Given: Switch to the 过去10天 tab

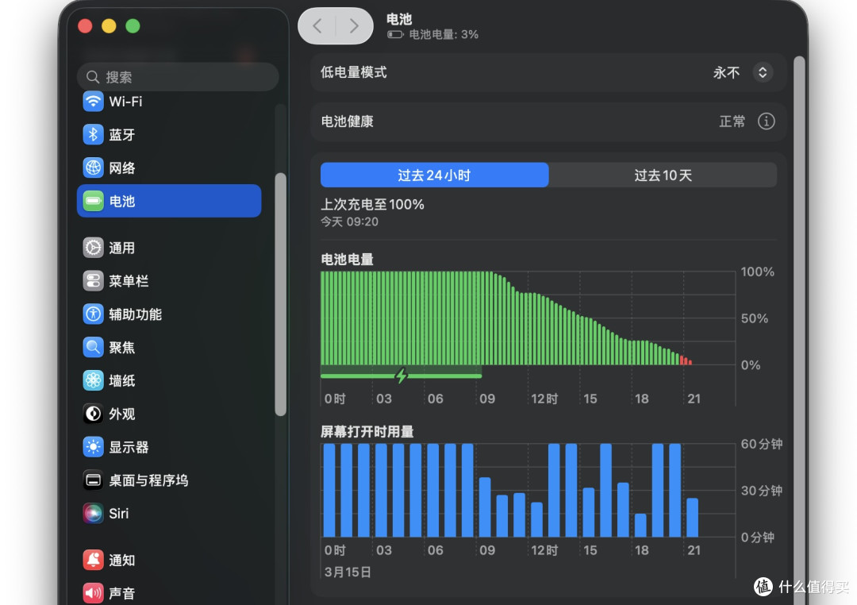Looking at the screenshot, I should [663, 175].
